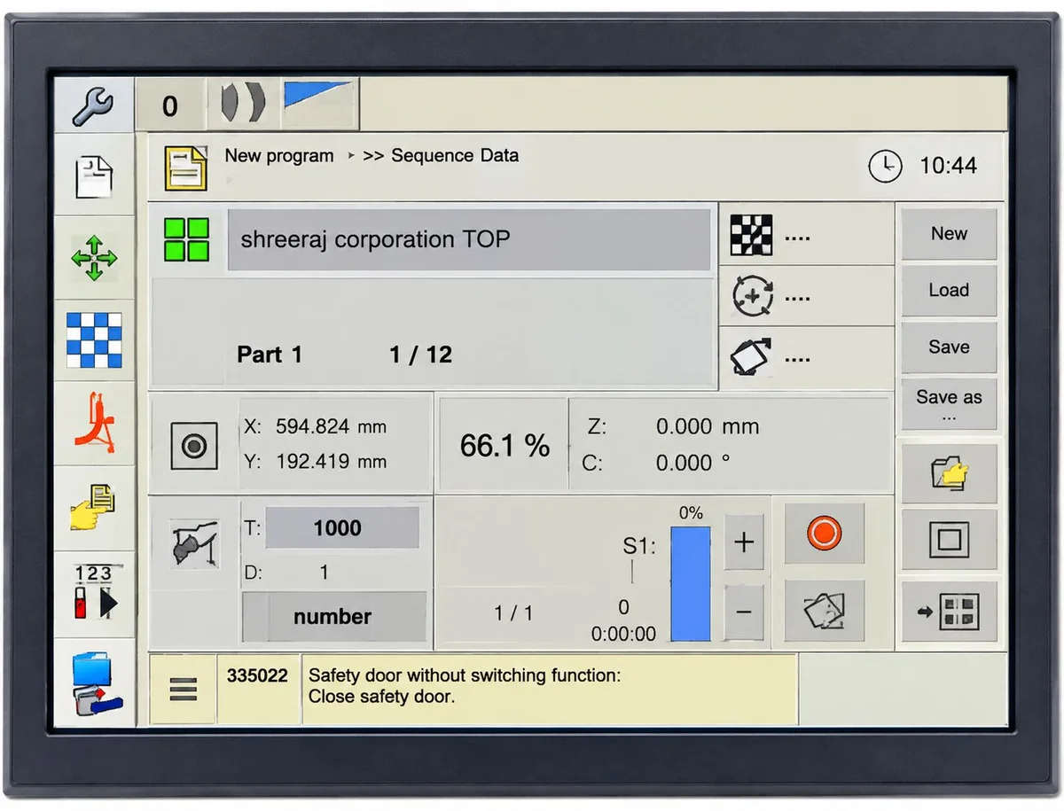Click the tilted sheet rotation icon

tap(750, 357)
